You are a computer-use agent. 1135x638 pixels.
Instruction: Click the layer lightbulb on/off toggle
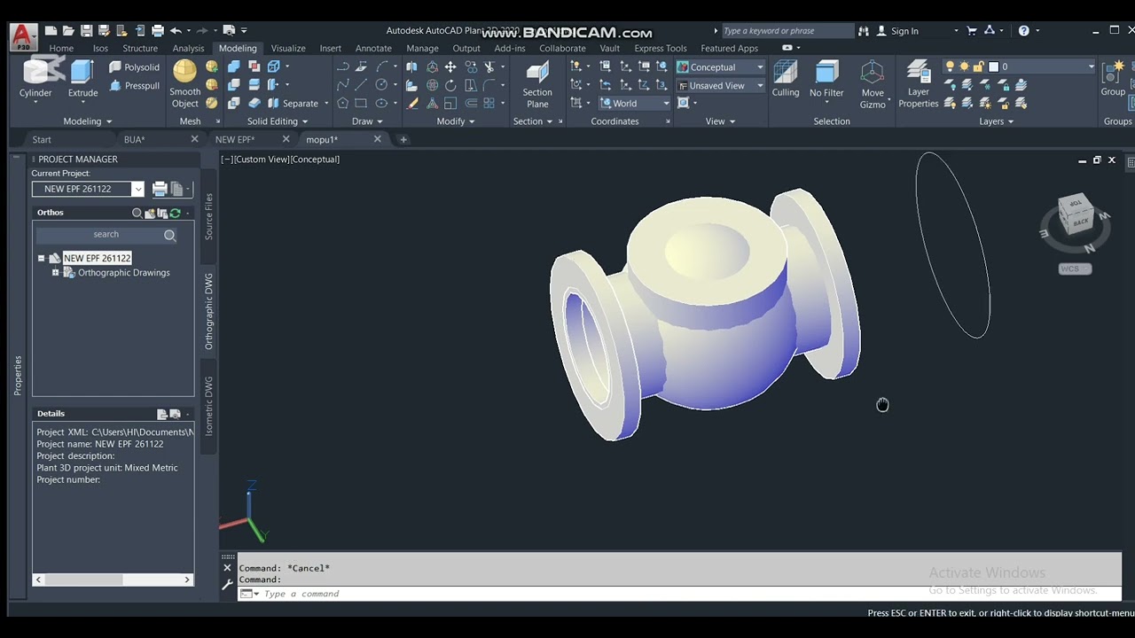(x=950, y=66)
